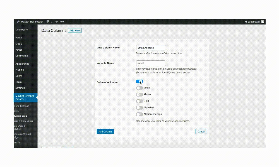The width and height of the screenshot is (279, 167).
Task: Open Appearance in the sidebar
Action: click(22, 64)
